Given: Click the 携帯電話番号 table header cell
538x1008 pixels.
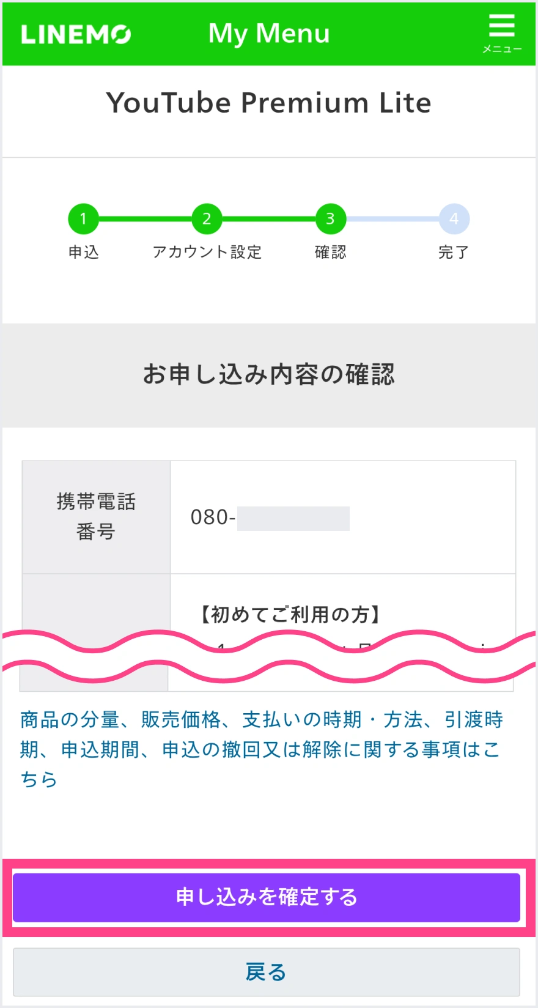Looking at the screenshot, I should click(96, 517).
